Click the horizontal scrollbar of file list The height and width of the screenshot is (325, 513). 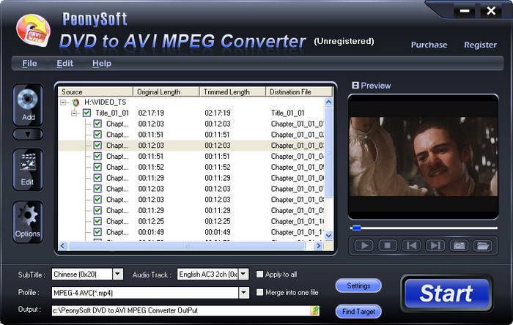[187, 246]
